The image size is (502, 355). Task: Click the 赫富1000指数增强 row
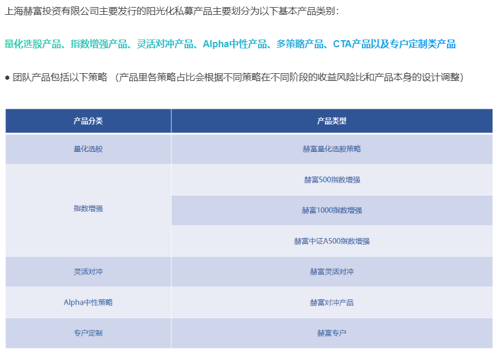(331, 210)
